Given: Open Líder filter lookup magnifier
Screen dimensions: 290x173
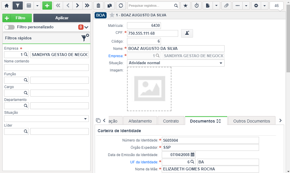Looking at the screenshot, I should [x=26, y=131].
